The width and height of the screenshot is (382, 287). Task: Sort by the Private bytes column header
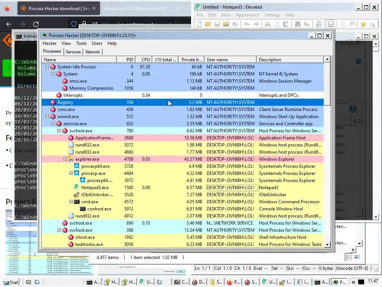[x=191, y=59]
